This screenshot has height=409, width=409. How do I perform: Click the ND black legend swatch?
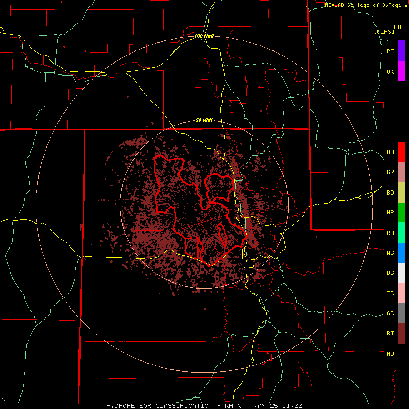click(401, 354)
